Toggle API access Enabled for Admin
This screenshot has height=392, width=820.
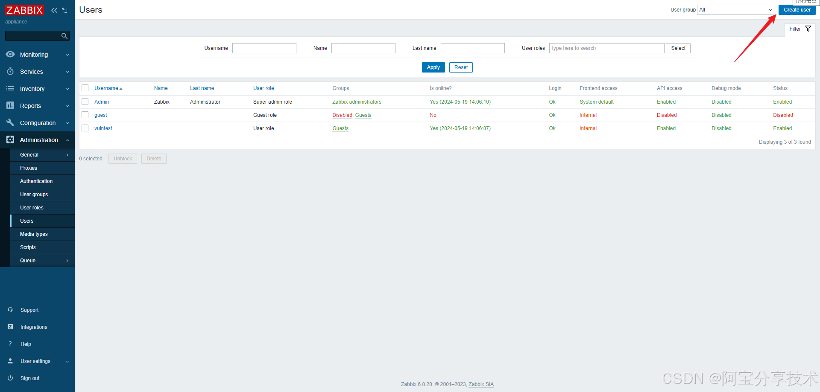666,102
